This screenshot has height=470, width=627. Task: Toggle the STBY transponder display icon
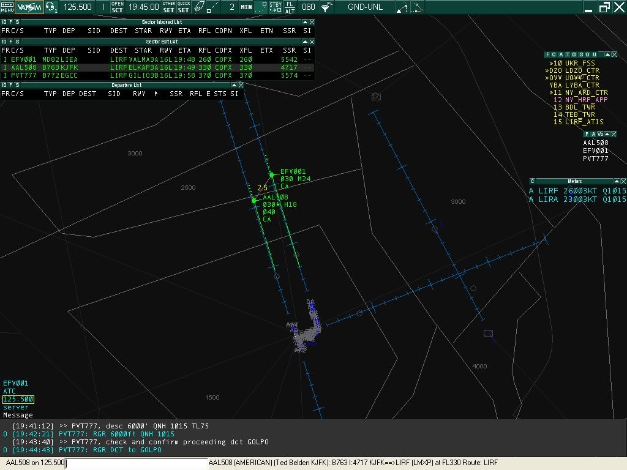pos(276,7)
